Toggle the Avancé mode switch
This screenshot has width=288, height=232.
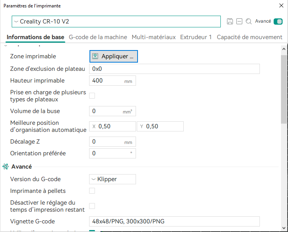tap(278, 22)
